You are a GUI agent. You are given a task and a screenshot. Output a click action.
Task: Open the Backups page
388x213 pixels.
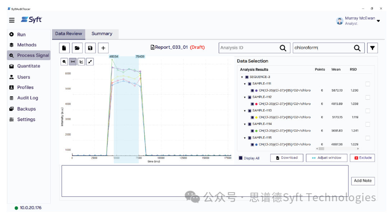26,109
